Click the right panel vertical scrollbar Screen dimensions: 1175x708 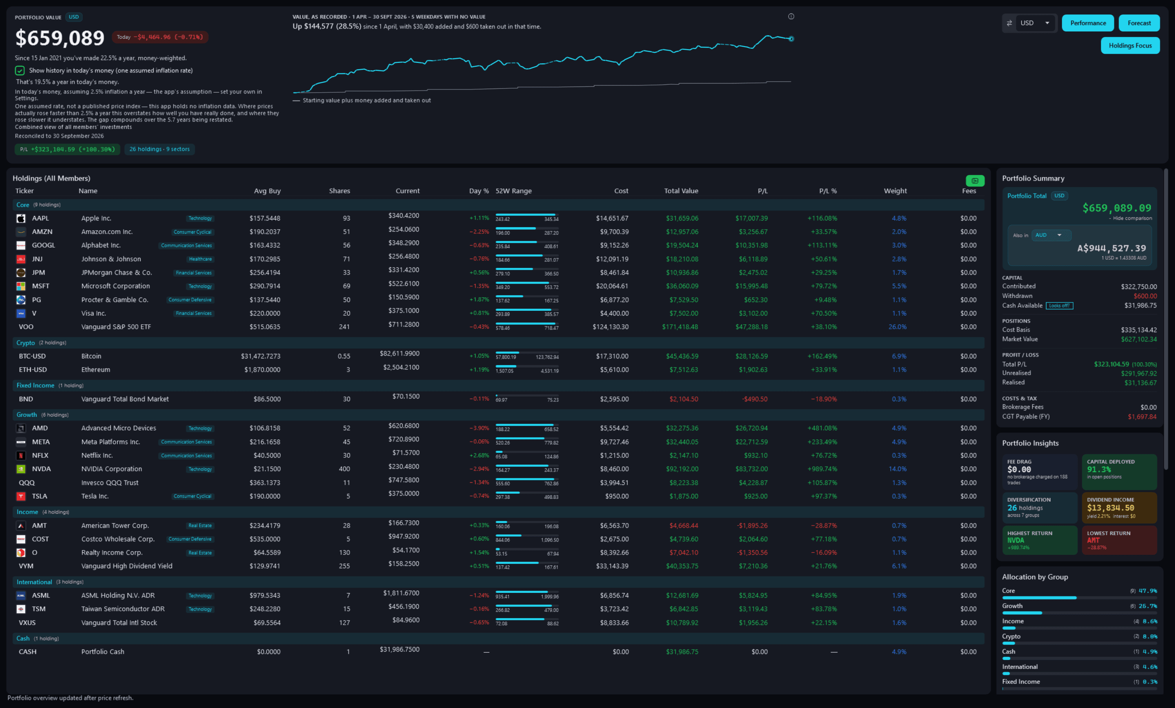click(x=1166, y=319)
